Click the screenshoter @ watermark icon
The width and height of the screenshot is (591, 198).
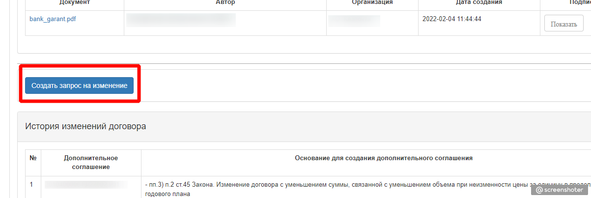pos(539,189)
